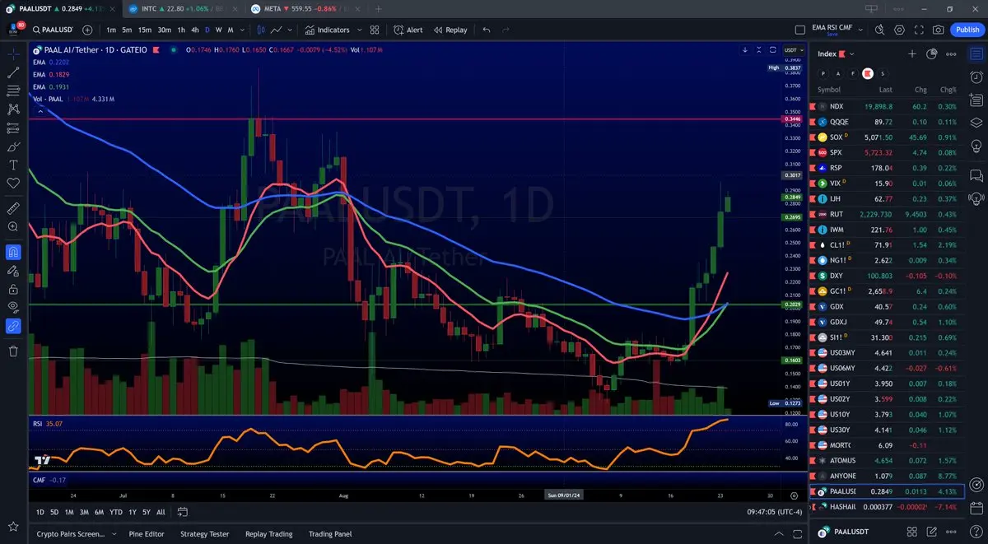
Task: Click the Publish button
Action: click(967, 30)
